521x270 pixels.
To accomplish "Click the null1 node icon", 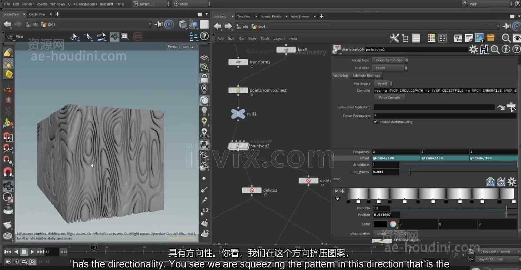I will [x=238, y=114].
